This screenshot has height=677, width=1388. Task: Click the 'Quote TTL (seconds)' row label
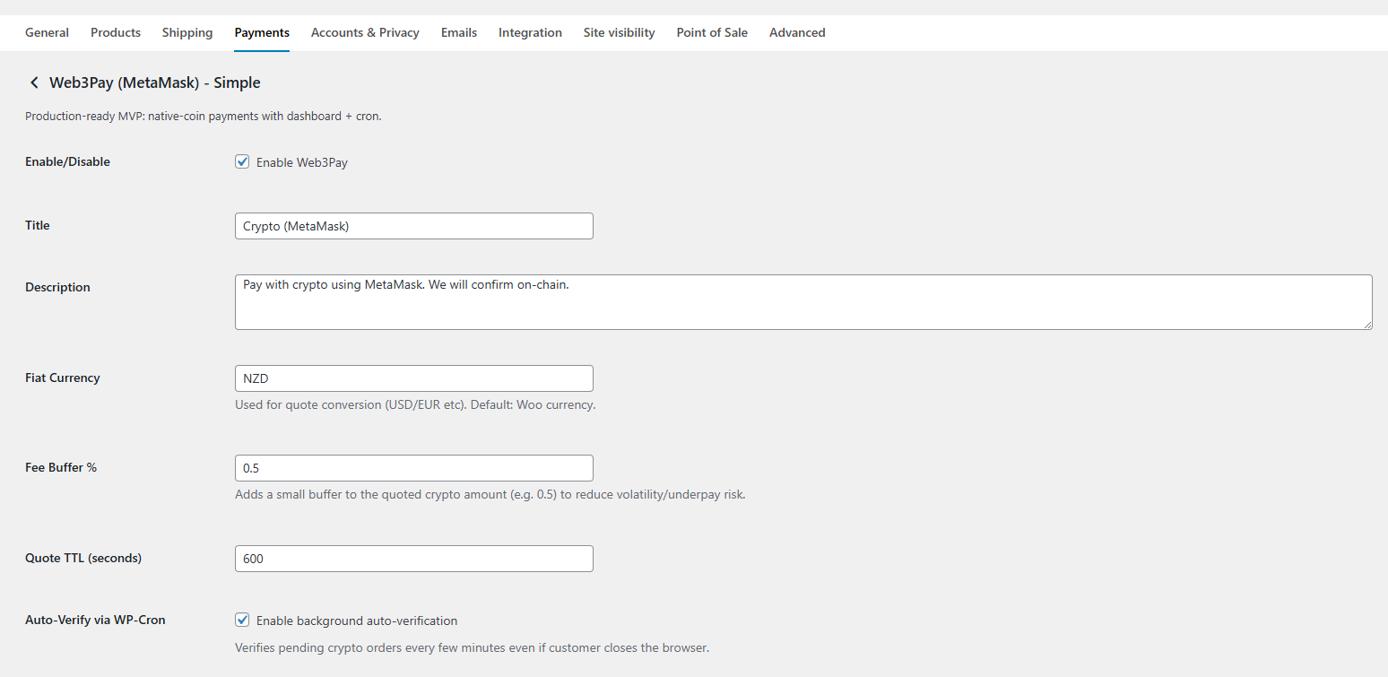coord(83,558)
